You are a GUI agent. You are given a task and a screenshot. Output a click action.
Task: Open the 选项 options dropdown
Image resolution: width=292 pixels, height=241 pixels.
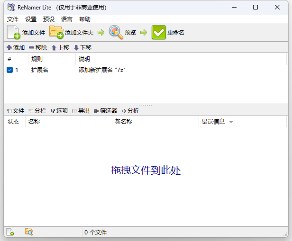(x=59, y=111)
